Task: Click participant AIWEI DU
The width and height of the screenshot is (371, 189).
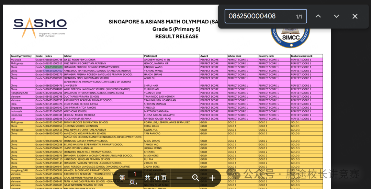Action: 150,78
